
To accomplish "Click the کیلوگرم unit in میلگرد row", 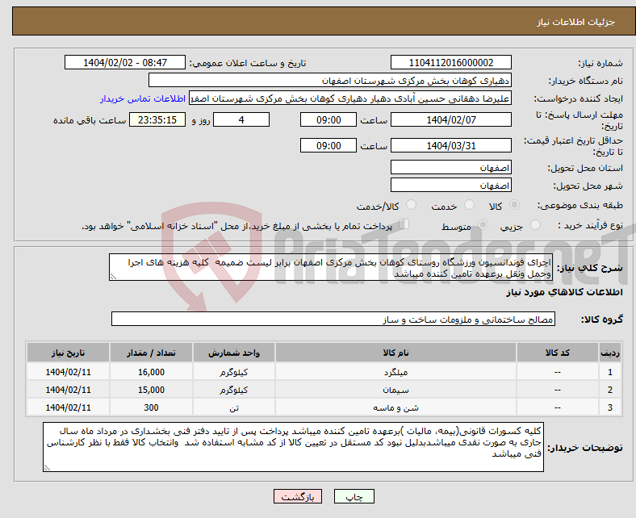I will tap(233, 372).
